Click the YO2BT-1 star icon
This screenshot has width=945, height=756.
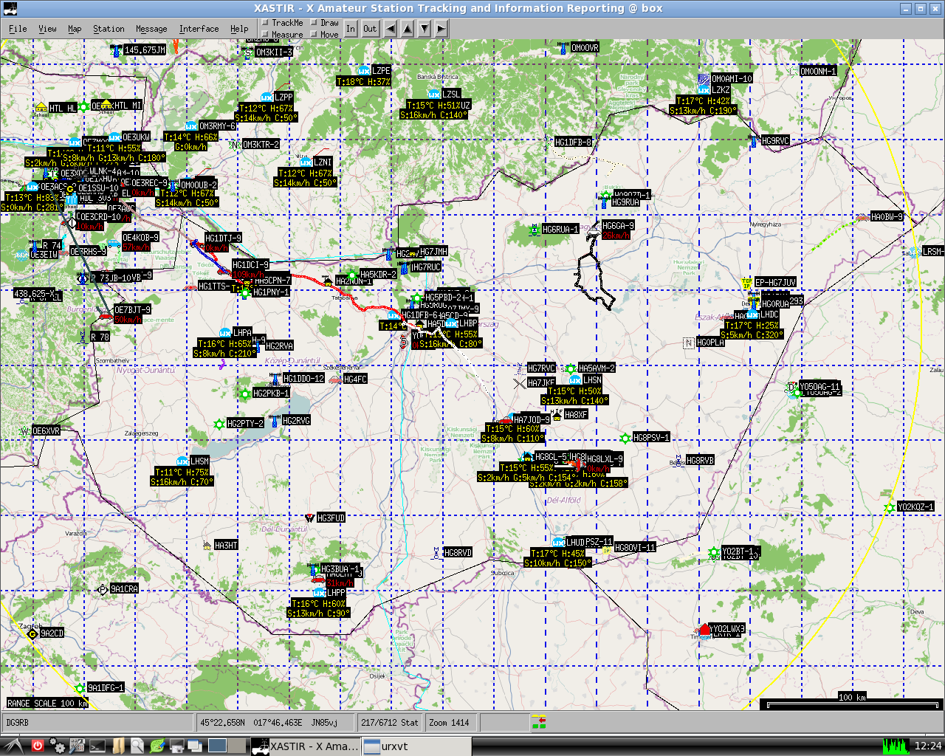tap(713, 552)
